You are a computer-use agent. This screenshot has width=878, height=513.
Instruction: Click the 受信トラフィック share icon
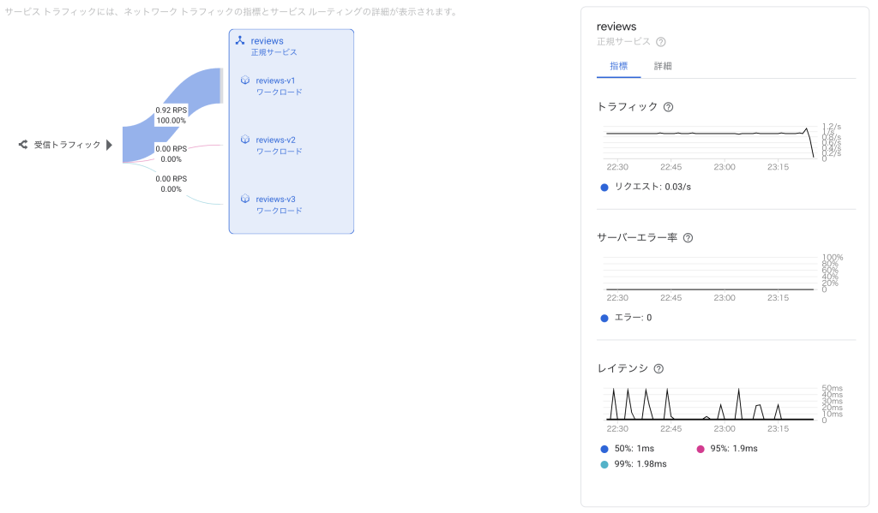coord(23,145)
